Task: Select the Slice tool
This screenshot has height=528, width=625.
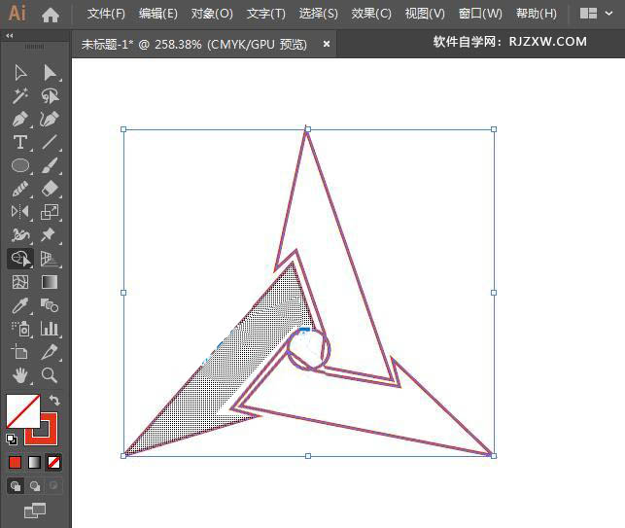Action: (50, 352)
